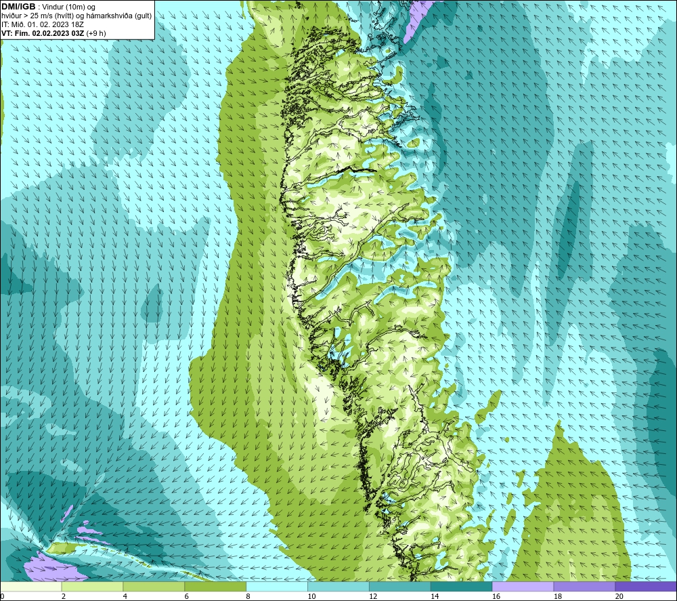Click the 8–10 m/s pale cyan swatch
677x601 pixels.
pos(277,586)
